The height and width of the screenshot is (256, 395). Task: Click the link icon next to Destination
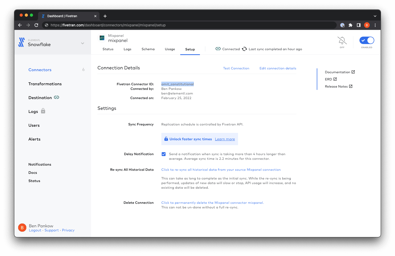point(56,97)
